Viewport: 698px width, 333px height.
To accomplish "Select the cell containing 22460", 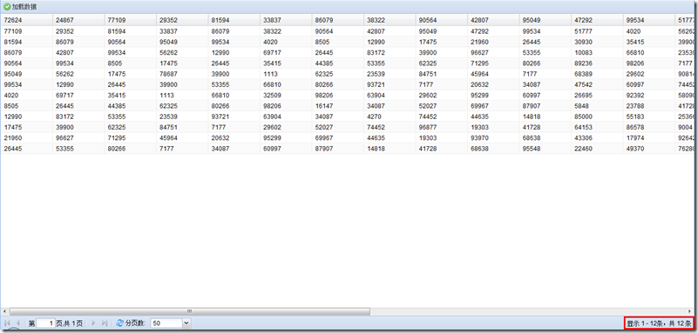I will (598, 149).
